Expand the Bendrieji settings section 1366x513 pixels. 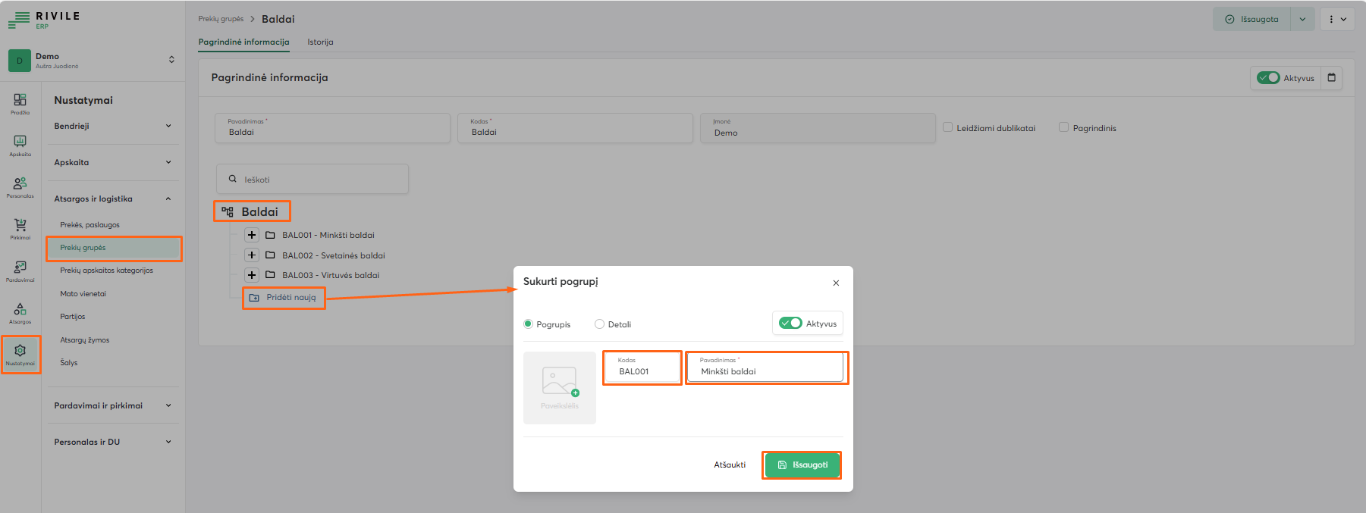pos(112,126)
